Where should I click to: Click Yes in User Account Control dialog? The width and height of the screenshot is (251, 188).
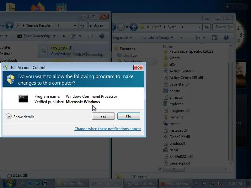[x=103, y=116]
